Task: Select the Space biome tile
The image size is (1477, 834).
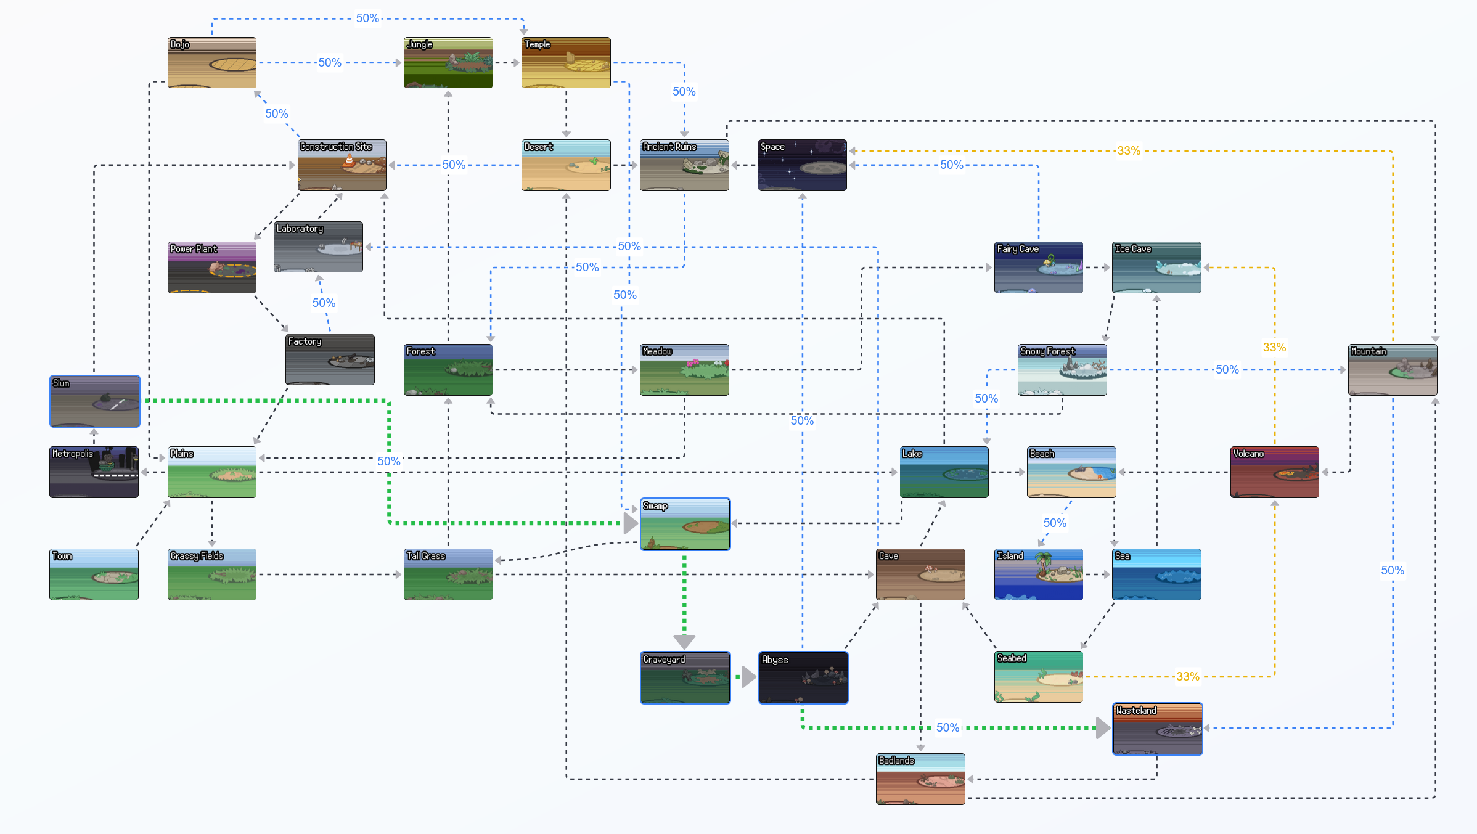Action: pos(802,165)
